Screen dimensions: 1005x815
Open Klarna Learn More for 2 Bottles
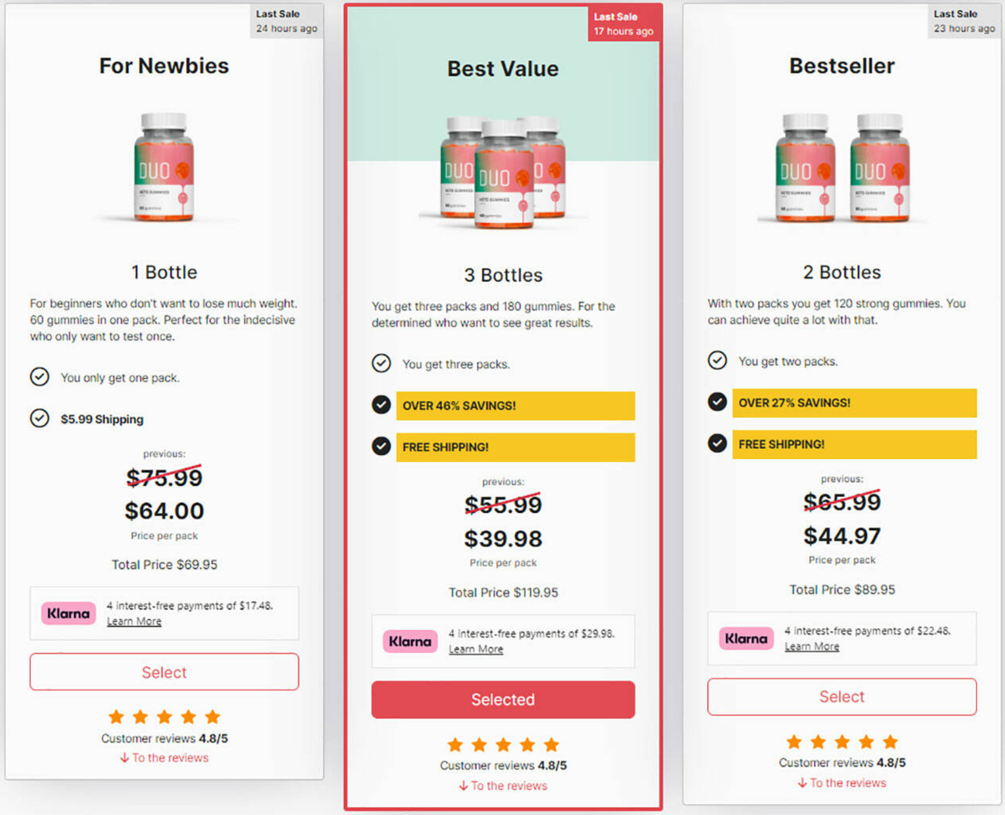812,646
